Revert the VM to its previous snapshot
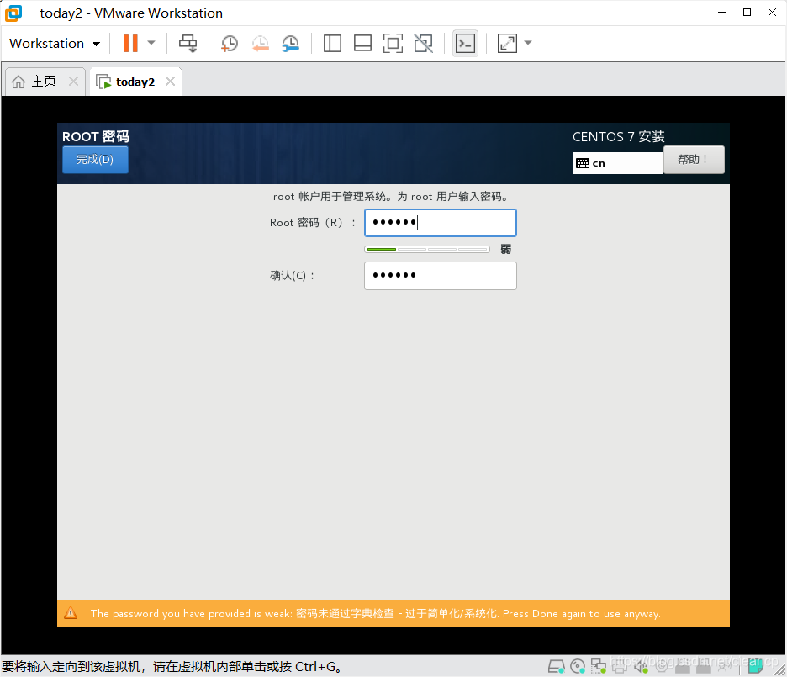 [261, 43]
